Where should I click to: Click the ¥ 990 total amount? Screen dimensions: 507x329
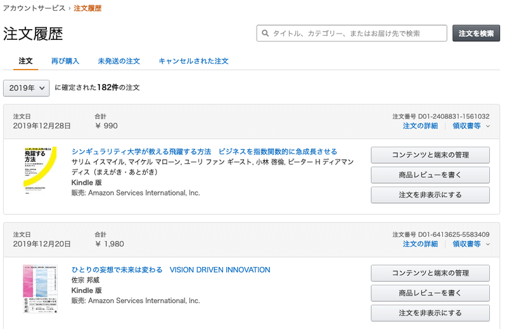[x=106, y=126]
